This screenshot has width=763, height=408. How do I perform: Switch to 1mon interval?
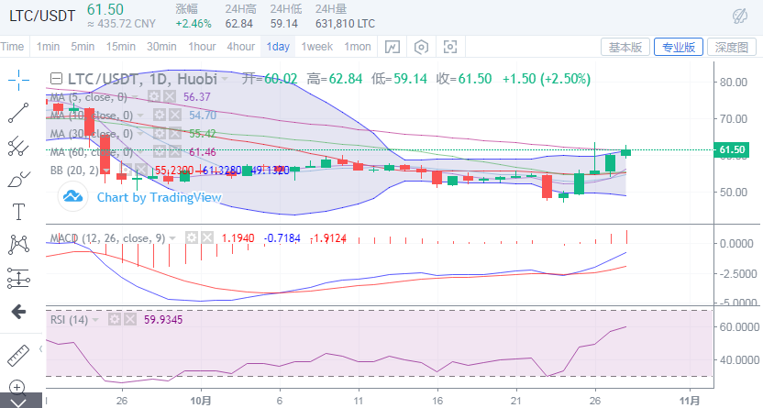pyautogui.click(x=358, y=47)
